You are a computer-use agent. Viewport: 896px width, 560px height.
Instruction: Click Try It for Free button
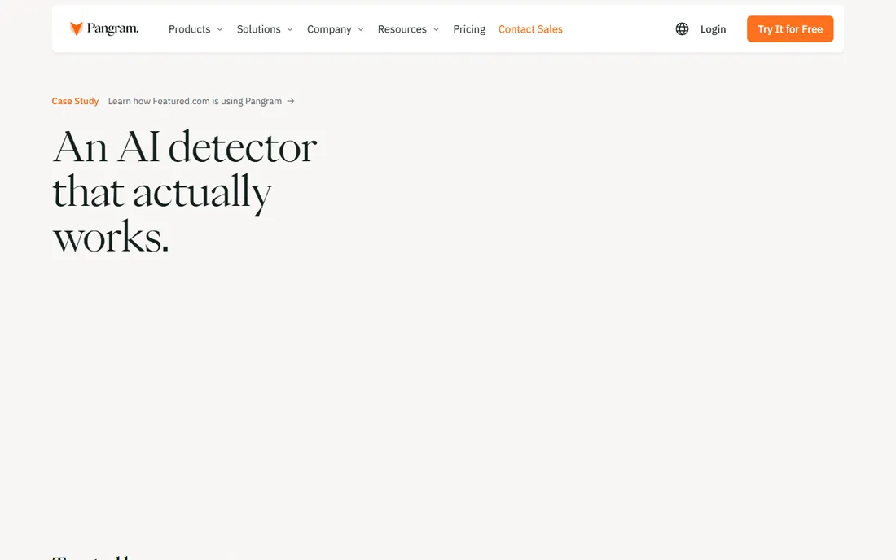pos(790,29)
